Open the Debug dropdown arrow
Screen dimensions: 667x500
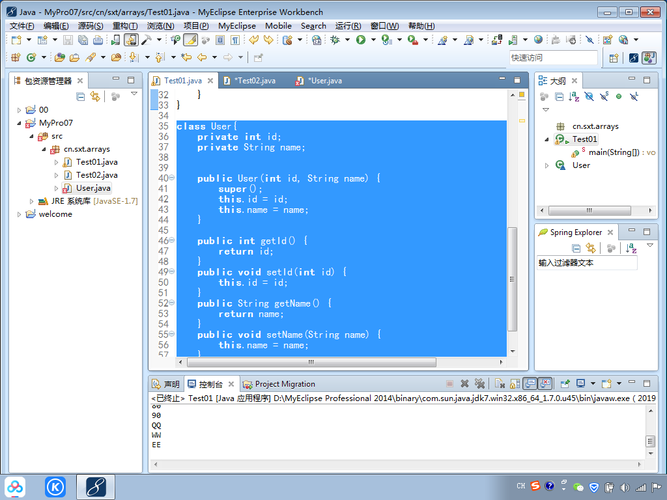[347, 40]
